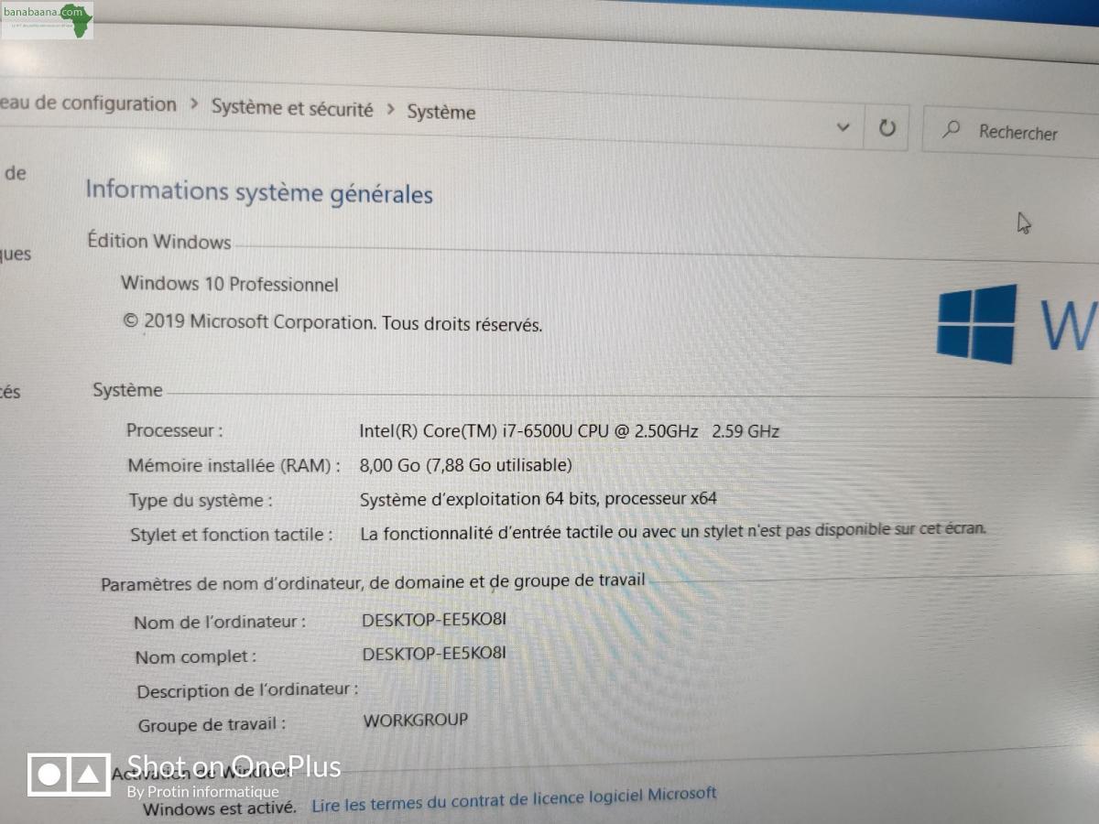
Task: Click the "Windows est activé" status text
Action: pyautogui.click(x=220, y=808)
